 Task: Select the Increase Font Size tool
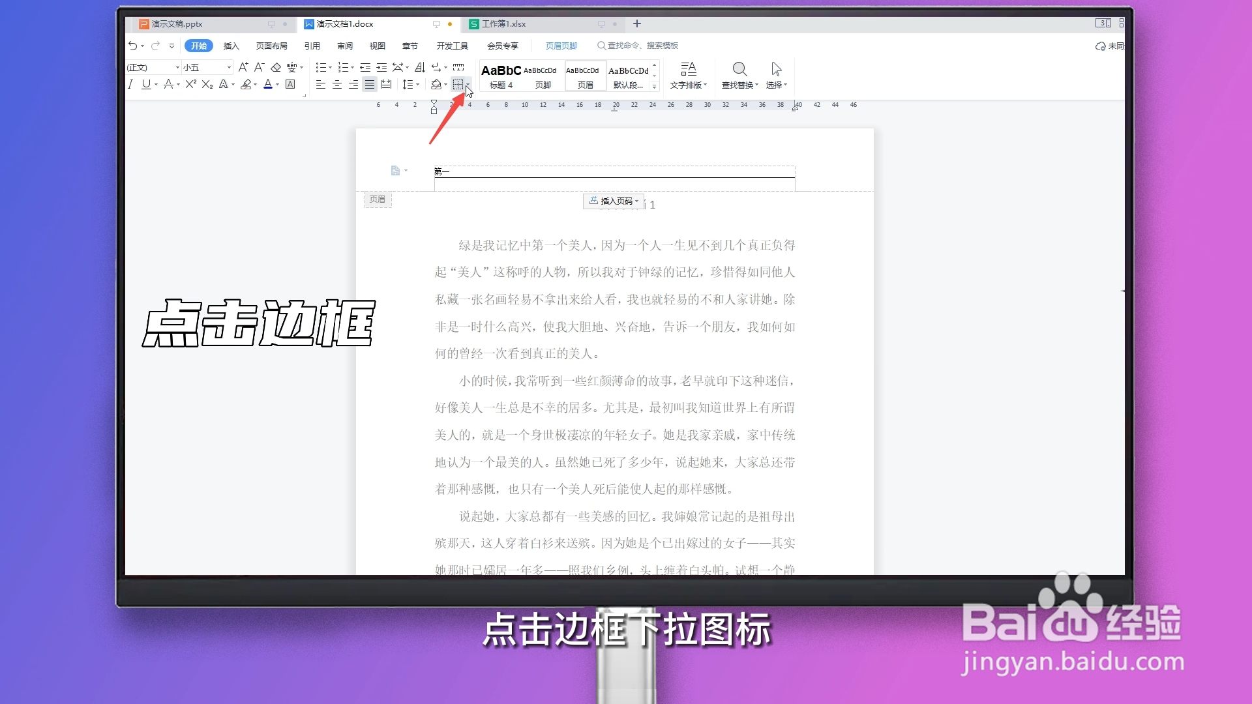(243, 67)
